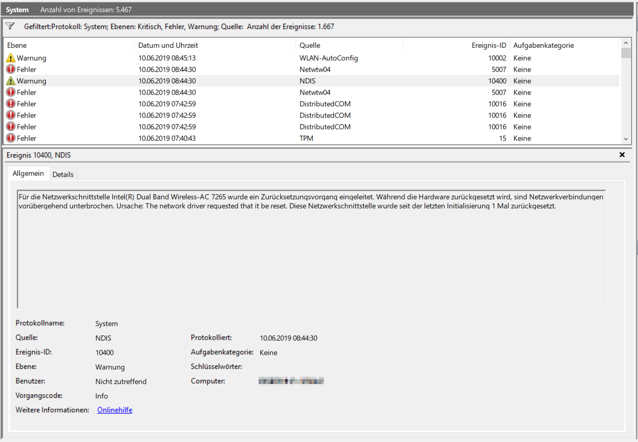Click the filter funnel icon
The image size is (638, 442).
(10, 26)
